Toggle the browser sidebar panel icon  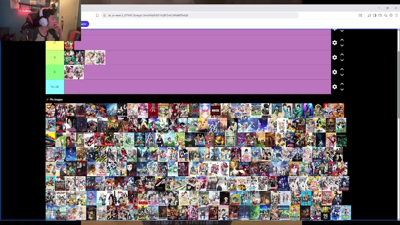pos(374,15)
